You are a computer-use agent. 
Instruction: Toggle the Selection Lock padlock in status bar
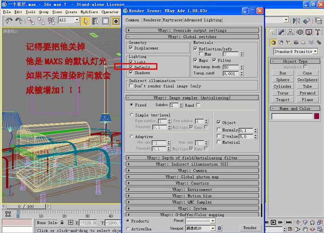point(62,223)
